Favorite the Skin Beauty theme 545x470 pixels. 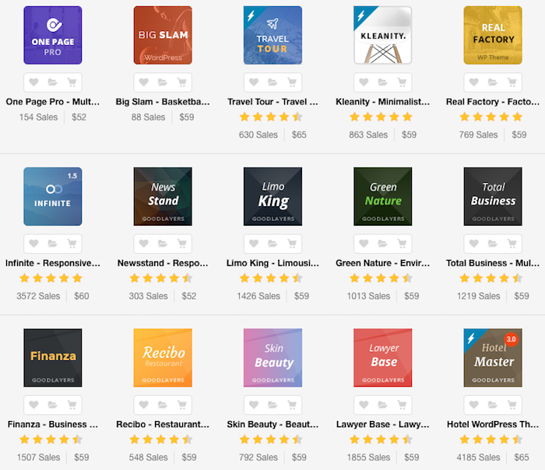(254, 405)
